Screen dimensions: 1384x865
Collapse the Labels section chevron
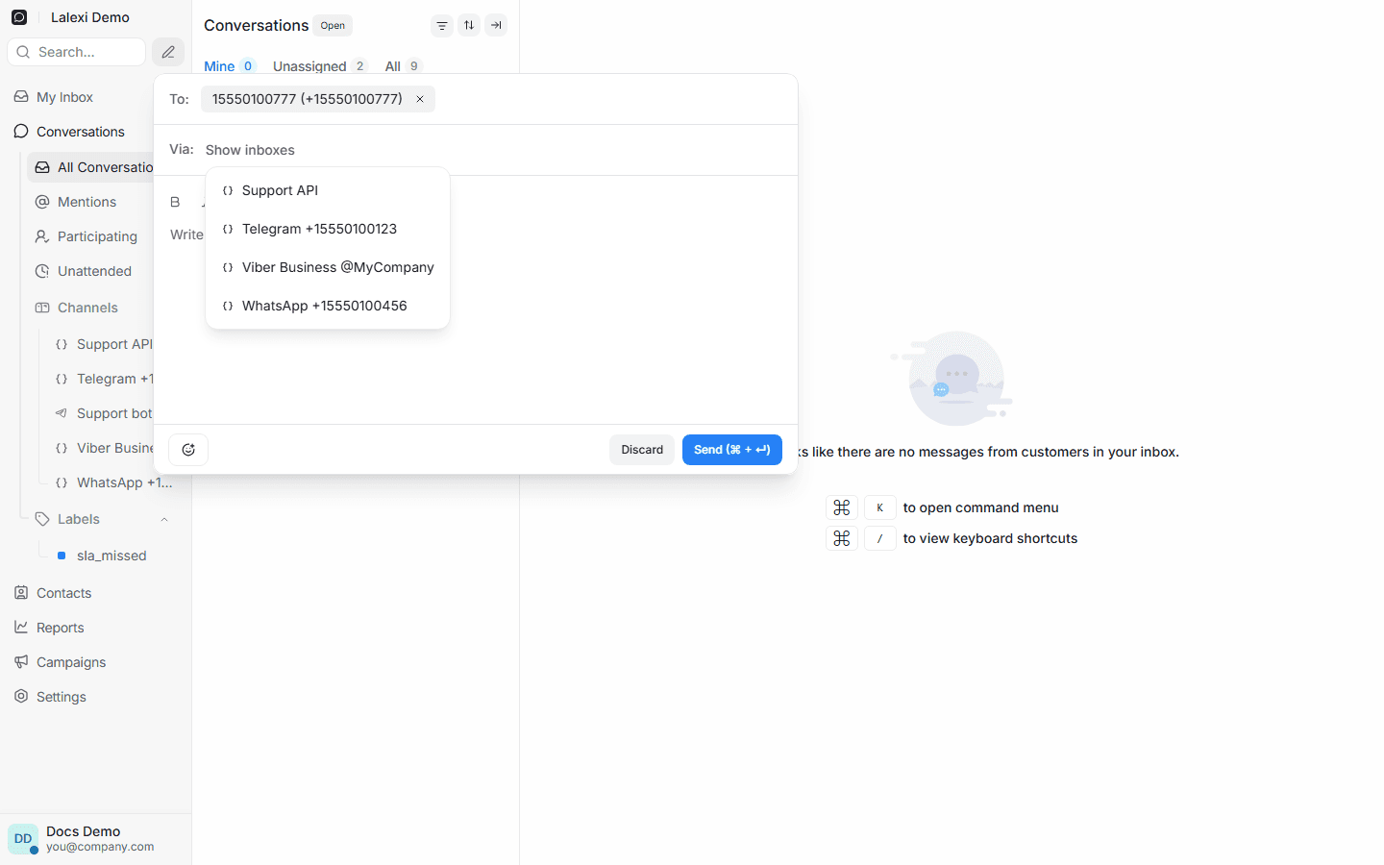[164, 519]
